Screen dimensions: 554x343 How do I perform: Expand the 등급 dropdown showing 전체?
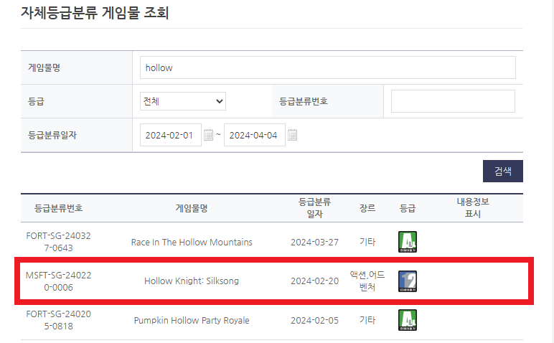(183, 101)
